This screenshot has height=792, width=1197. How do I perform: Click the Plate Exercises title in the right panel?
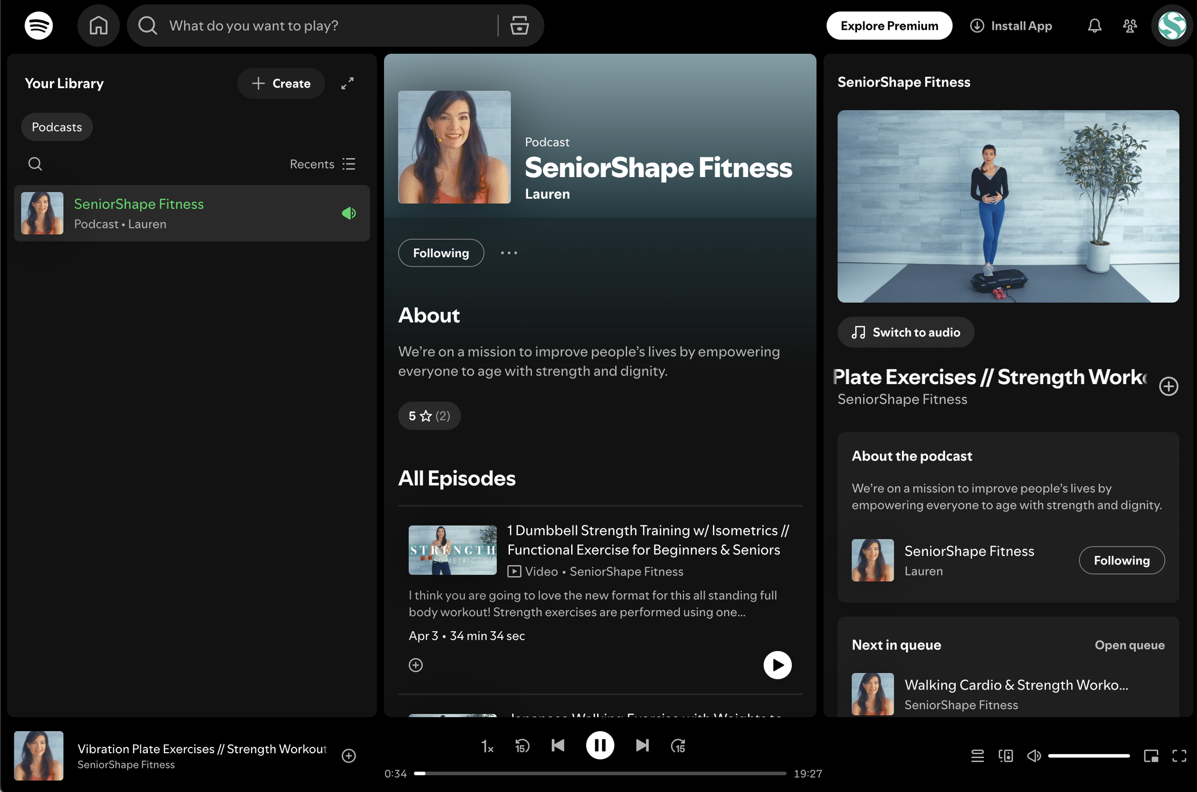pos(990,377)
